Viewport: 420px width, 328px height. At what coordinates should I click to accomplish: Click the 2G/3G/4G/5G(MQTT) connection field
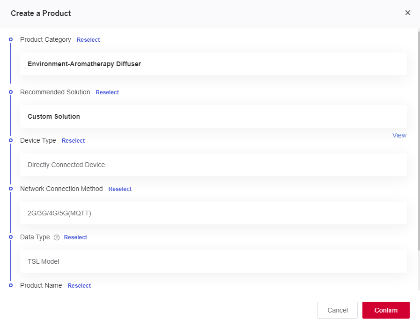point(214,213)
